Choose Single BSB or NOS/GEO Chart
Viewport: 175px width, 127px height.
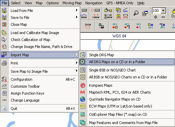pos(127,70)
